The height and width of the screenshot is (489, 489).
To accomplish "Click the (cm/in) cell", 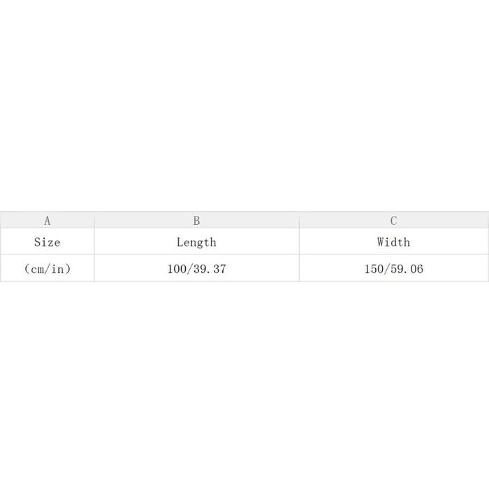I will [48, 269].
